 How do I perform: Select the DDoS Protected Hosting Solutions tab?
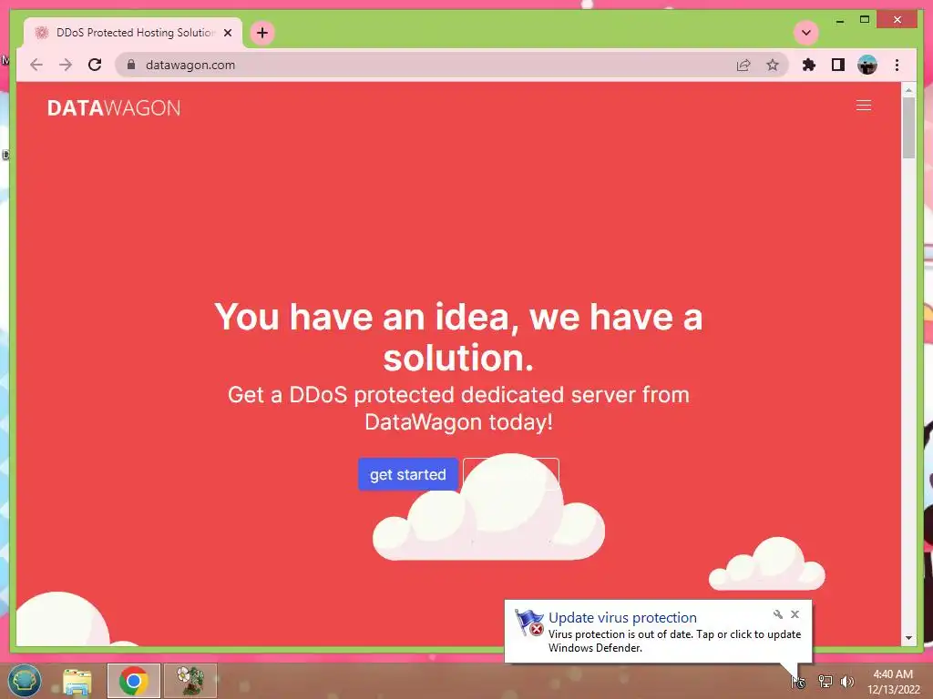133,33
